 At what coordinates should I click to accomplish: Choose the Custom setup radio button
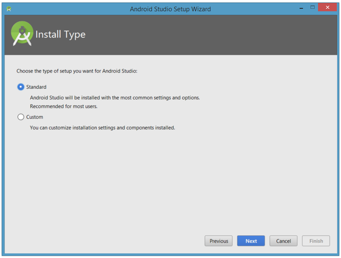pyautogui.click(x=21, y=117)
